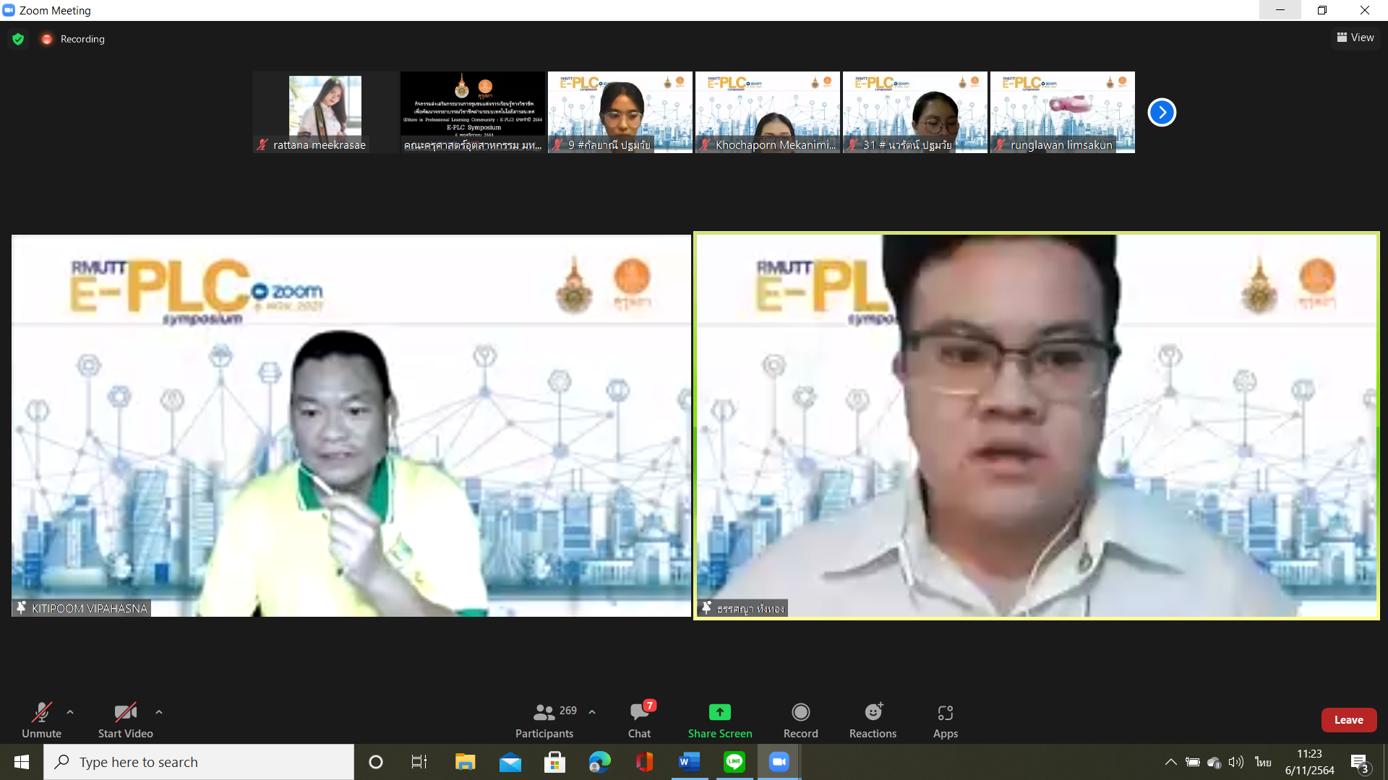Click the Zoom taskbar icon
This screenshot has width=1388, height=780.
(x=779, y=762)
